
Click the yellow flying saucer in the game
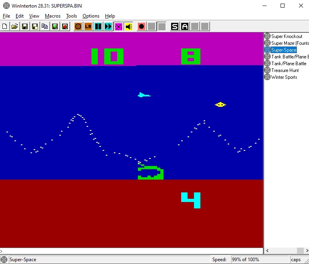(x=220, y=104)
